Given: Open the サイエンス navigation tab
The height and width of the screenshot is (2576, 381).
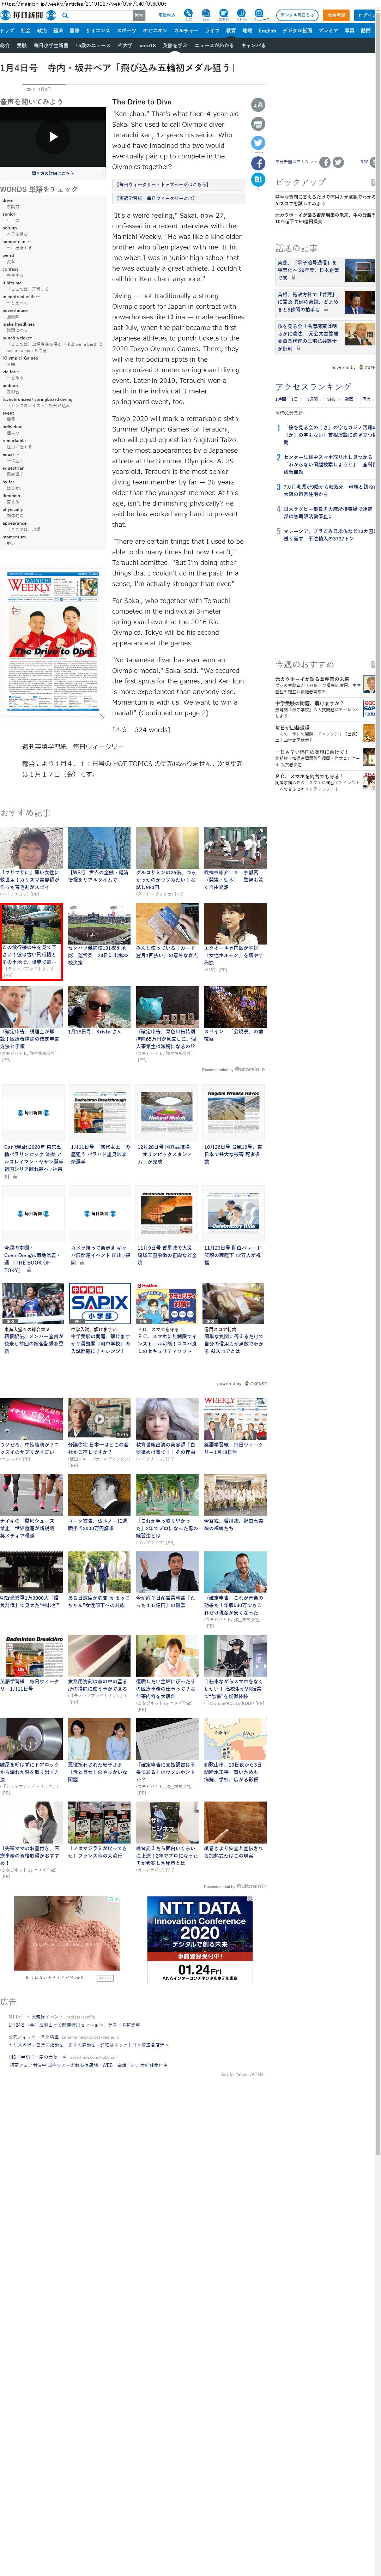Looking at the screenshot, I should tap(98, 31).
